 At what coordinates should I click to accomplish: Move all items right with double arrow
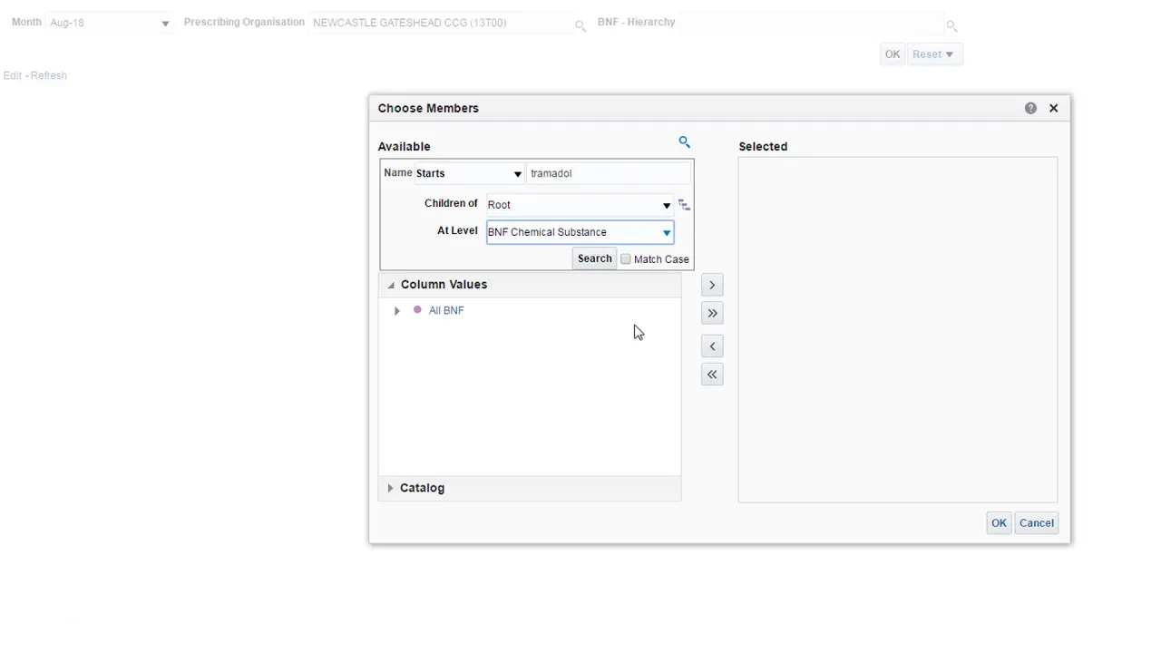click(712, 314)
